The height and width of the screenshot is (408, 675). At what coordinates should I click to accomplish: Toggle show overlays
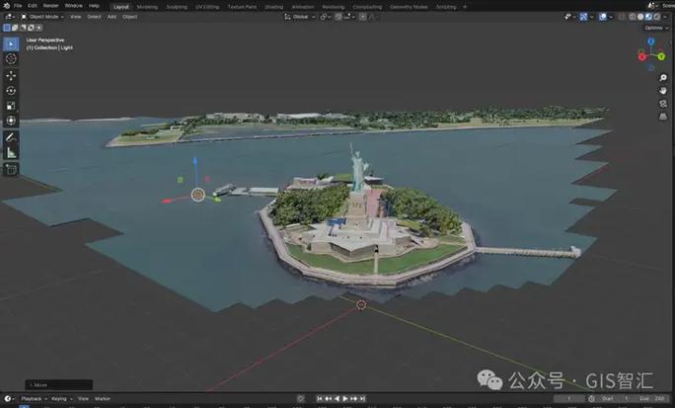(x=603, y=17)
